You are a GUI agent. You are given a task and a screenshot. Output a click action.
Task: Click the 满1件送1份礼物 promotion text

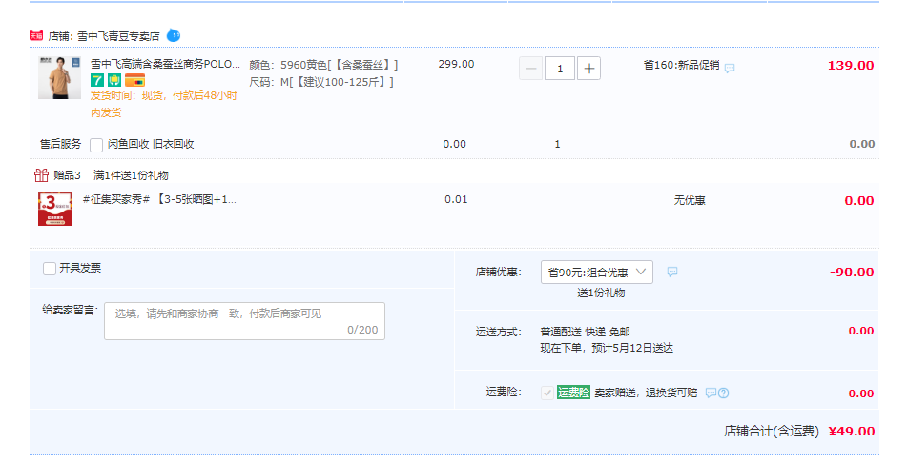click(131, 175)
